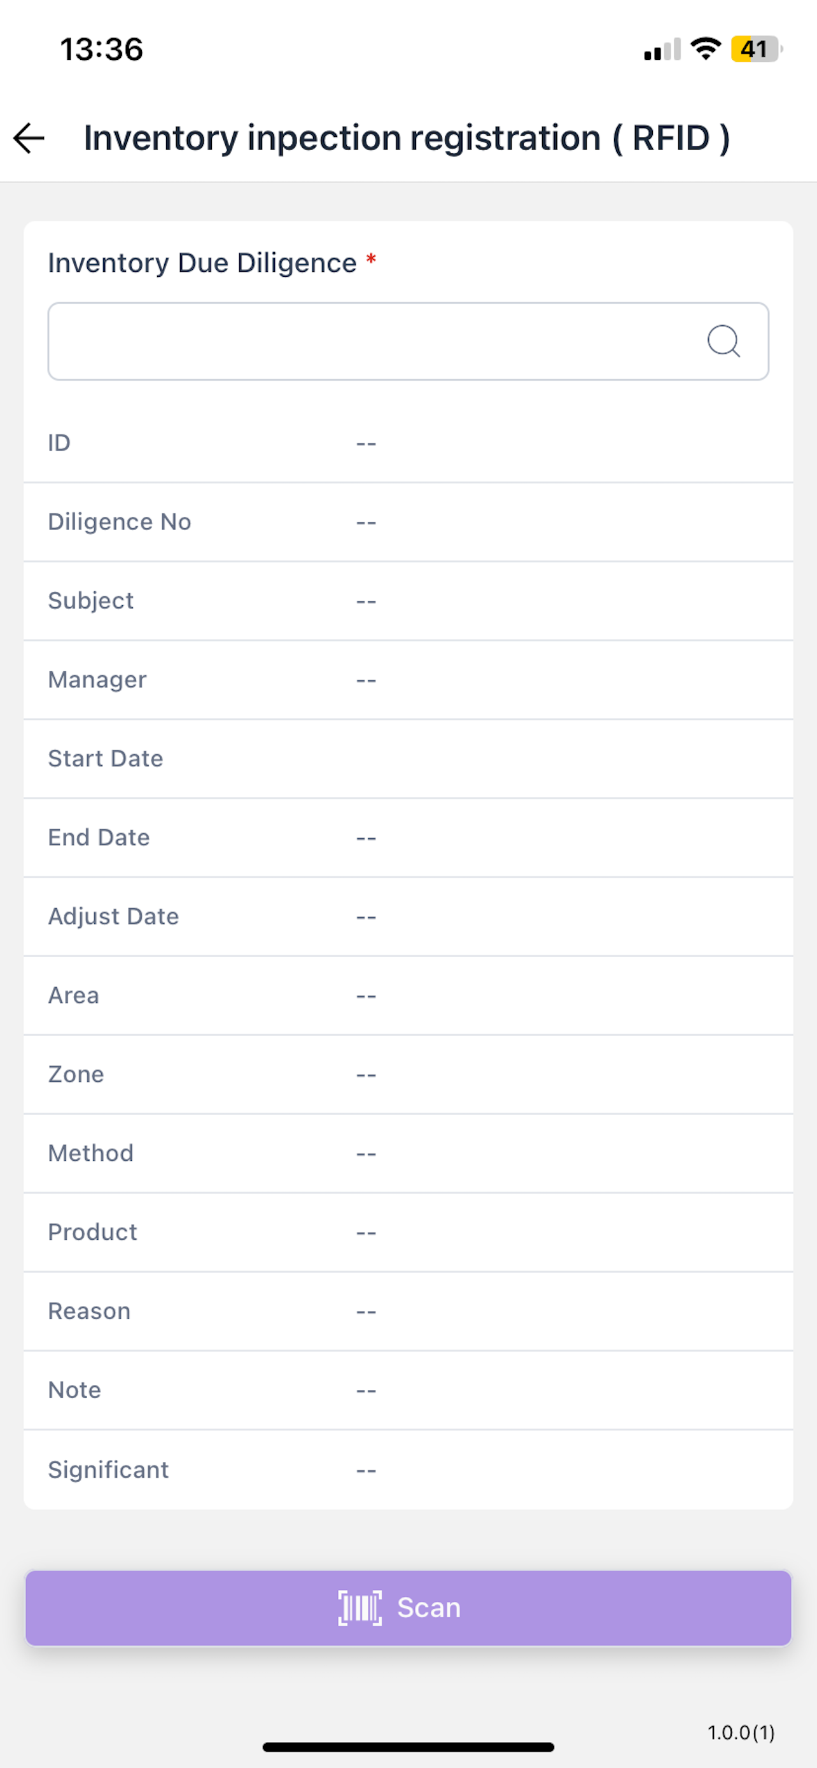Tap the version number 1.0.0(1) label

pyautogui.click(x=741, y=1732)
